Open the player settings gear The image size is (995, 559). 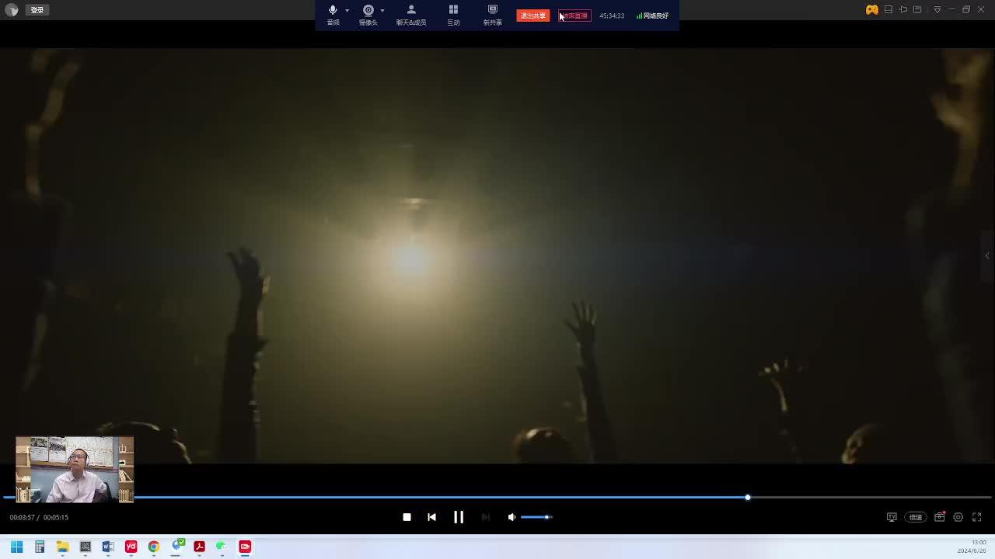point(958,517)
